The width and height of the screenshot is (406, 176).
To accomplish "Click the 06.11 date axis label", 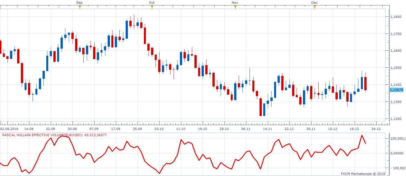I will coord(246,129).
